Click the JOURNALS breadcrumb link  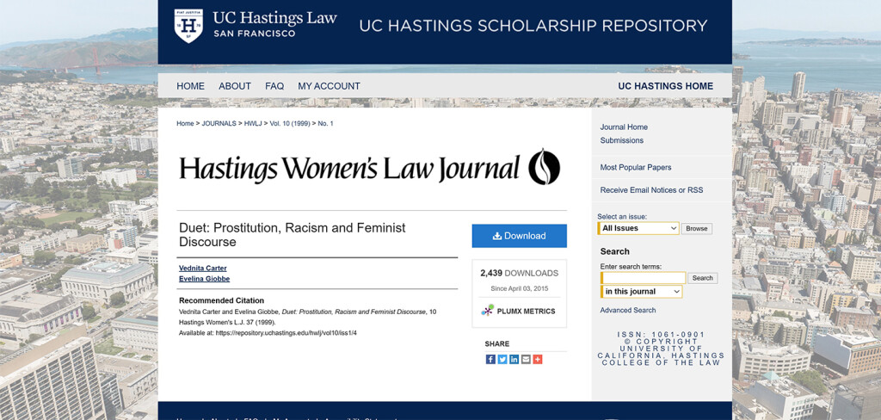coord(219,124)
